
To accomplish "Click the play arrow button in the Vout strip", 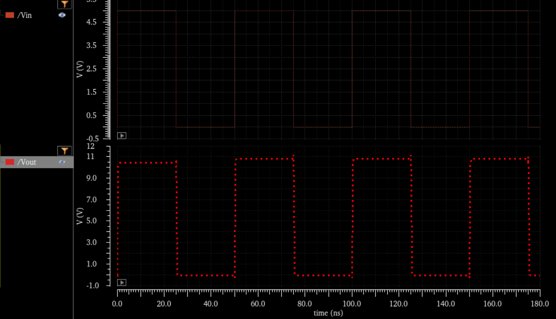I will (x=122, y=283).
